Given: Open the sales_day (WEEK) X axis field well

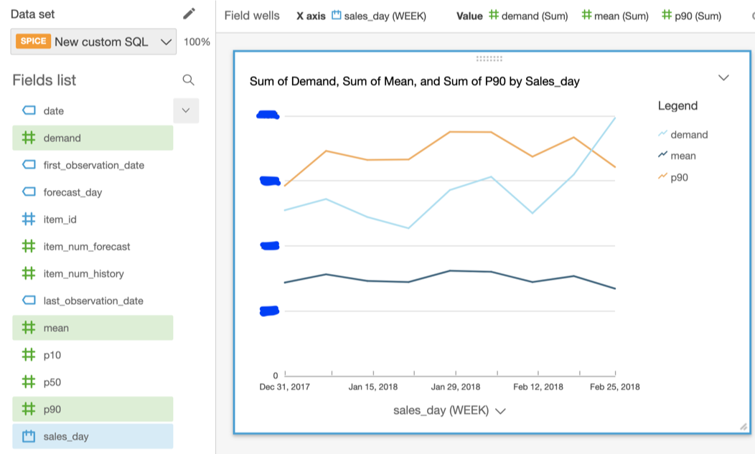Looking at the screenshot, I should click(379, 16).
